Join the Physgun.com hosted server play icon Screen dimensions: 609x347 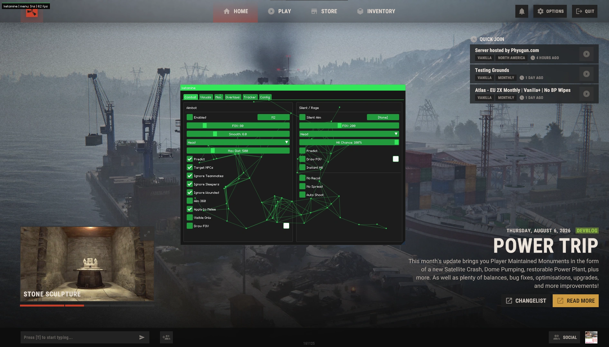click(x=586, y=54)
